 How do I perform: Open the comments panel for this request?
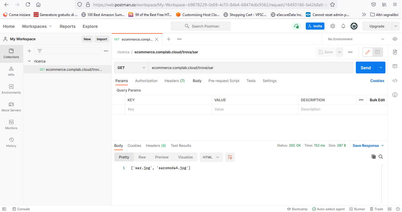click(395, 66)
